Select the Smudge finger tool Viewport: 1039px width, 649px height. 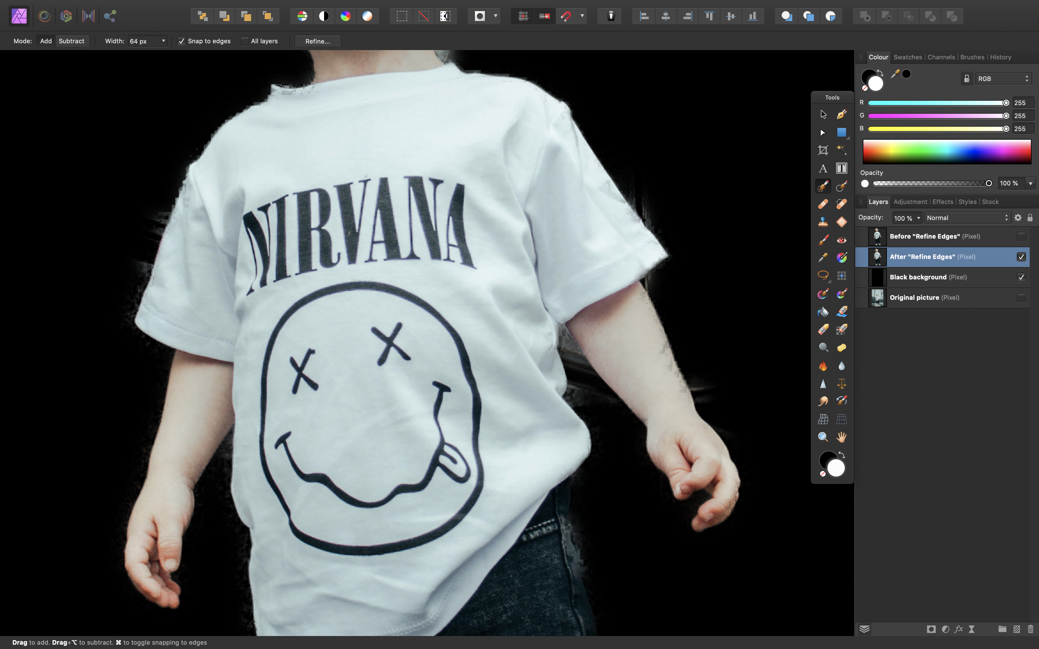[823, 401]
